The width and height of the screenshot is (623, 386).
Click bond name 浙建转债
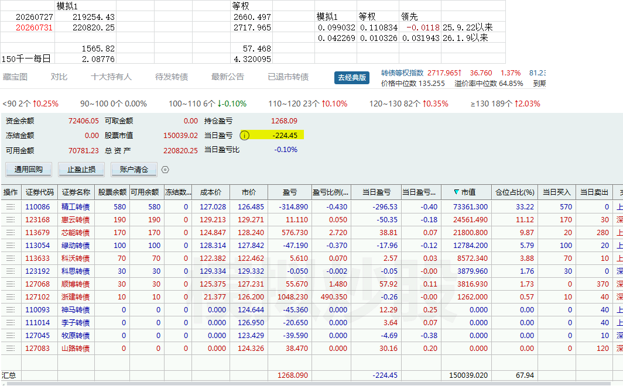coord(76,297)
